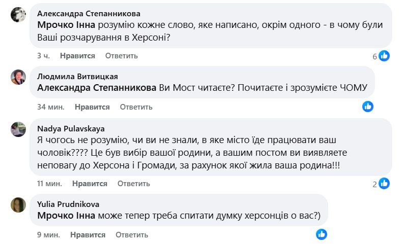
Task: Open the Nadya Pulavskaya author name link
Action: (71, 128)
